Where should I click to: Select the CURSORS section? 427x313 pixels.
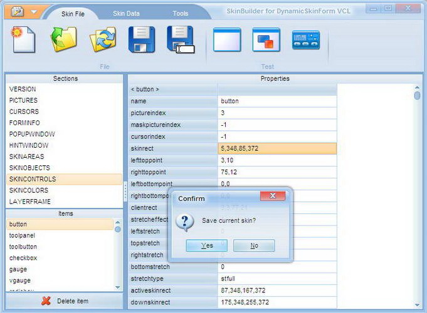[x=64, y=111]
